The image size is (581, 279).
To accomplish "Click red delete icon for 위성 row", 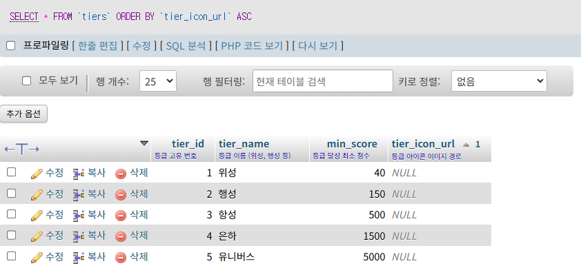I will point(121,173).
